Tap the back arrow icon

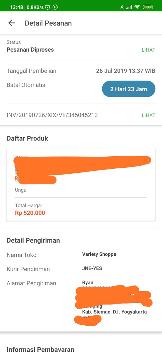pos(11,23)
